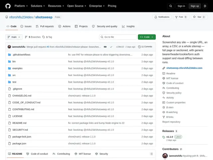This screenshot has width=213, height=160.
Task: Open the Projects tab
Action: point(81,26)
